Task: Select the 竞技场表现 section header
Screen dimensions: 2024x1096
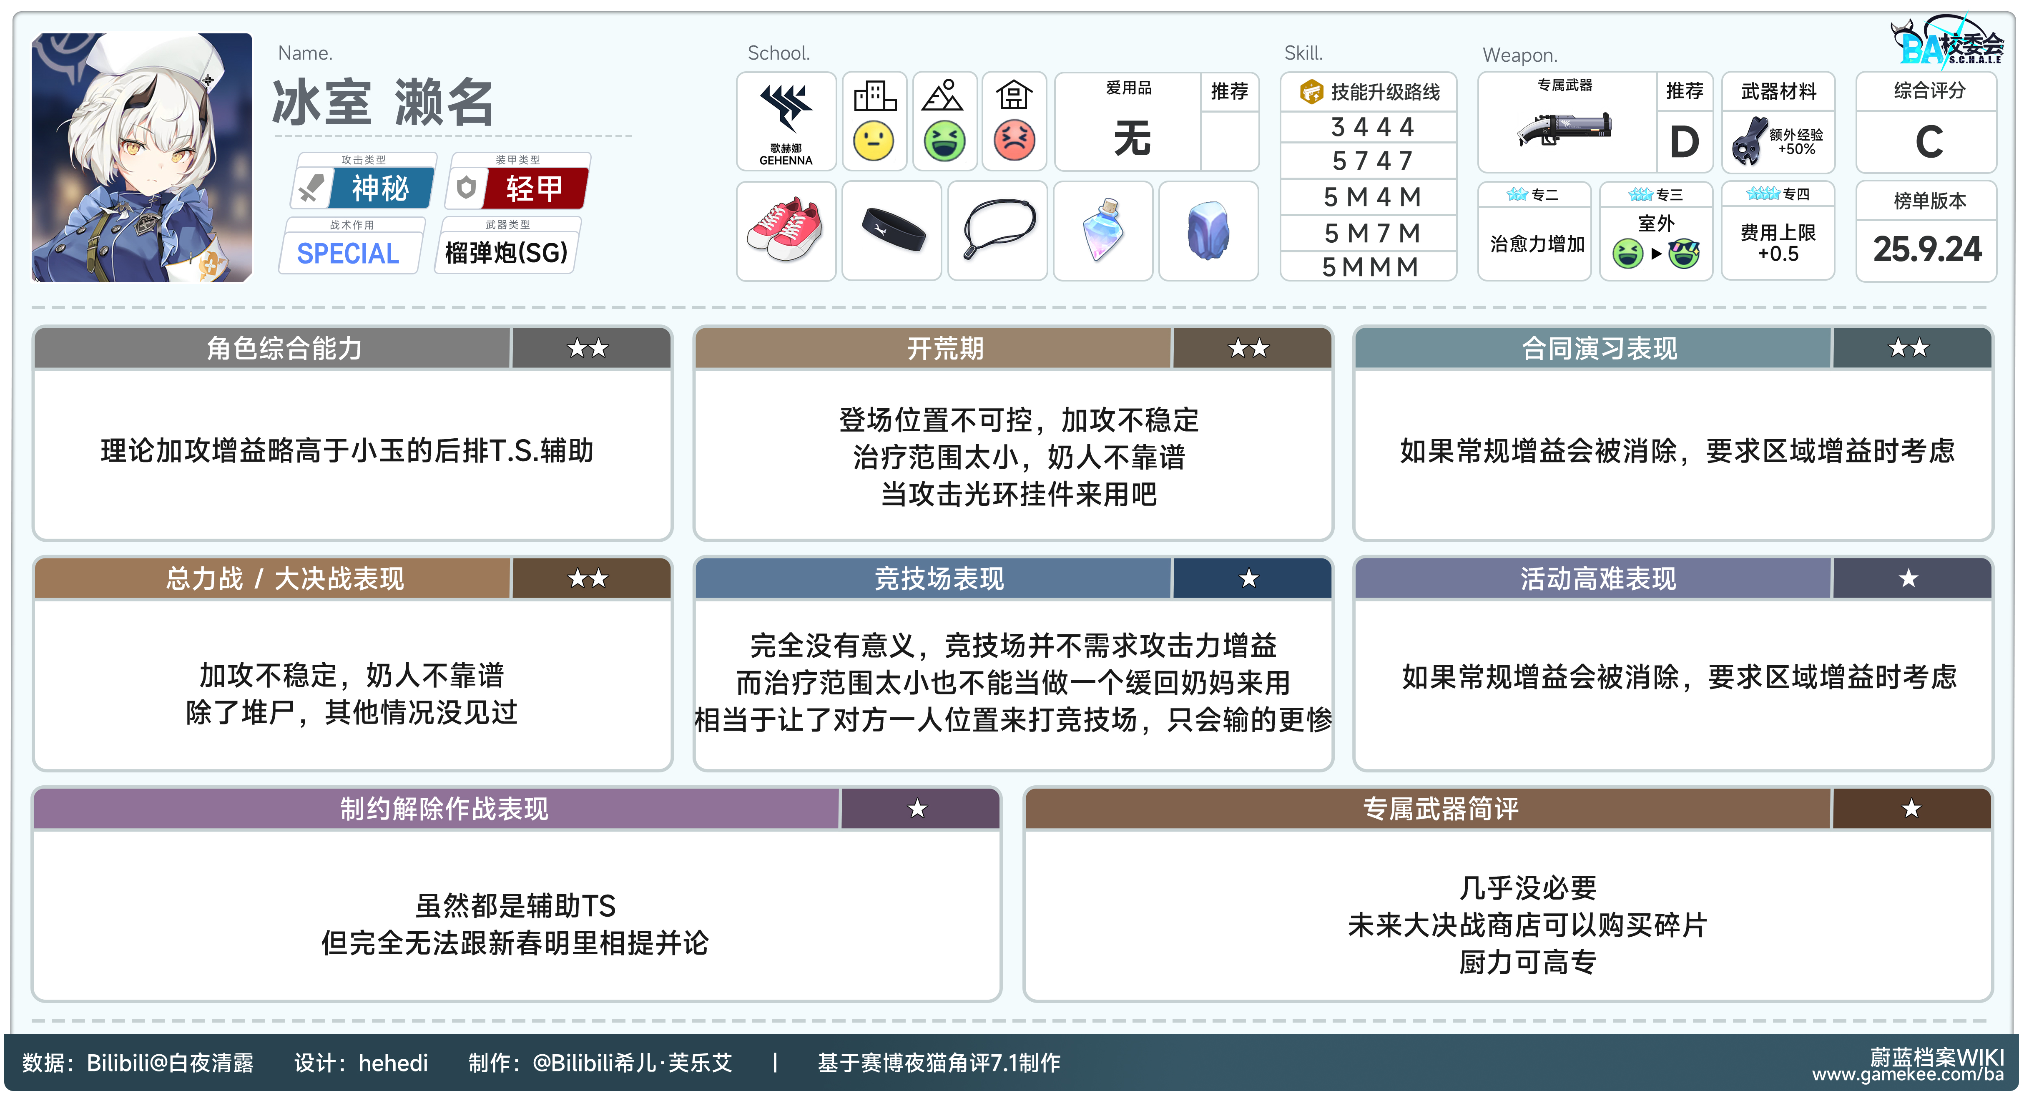Action: coord(939,579)
